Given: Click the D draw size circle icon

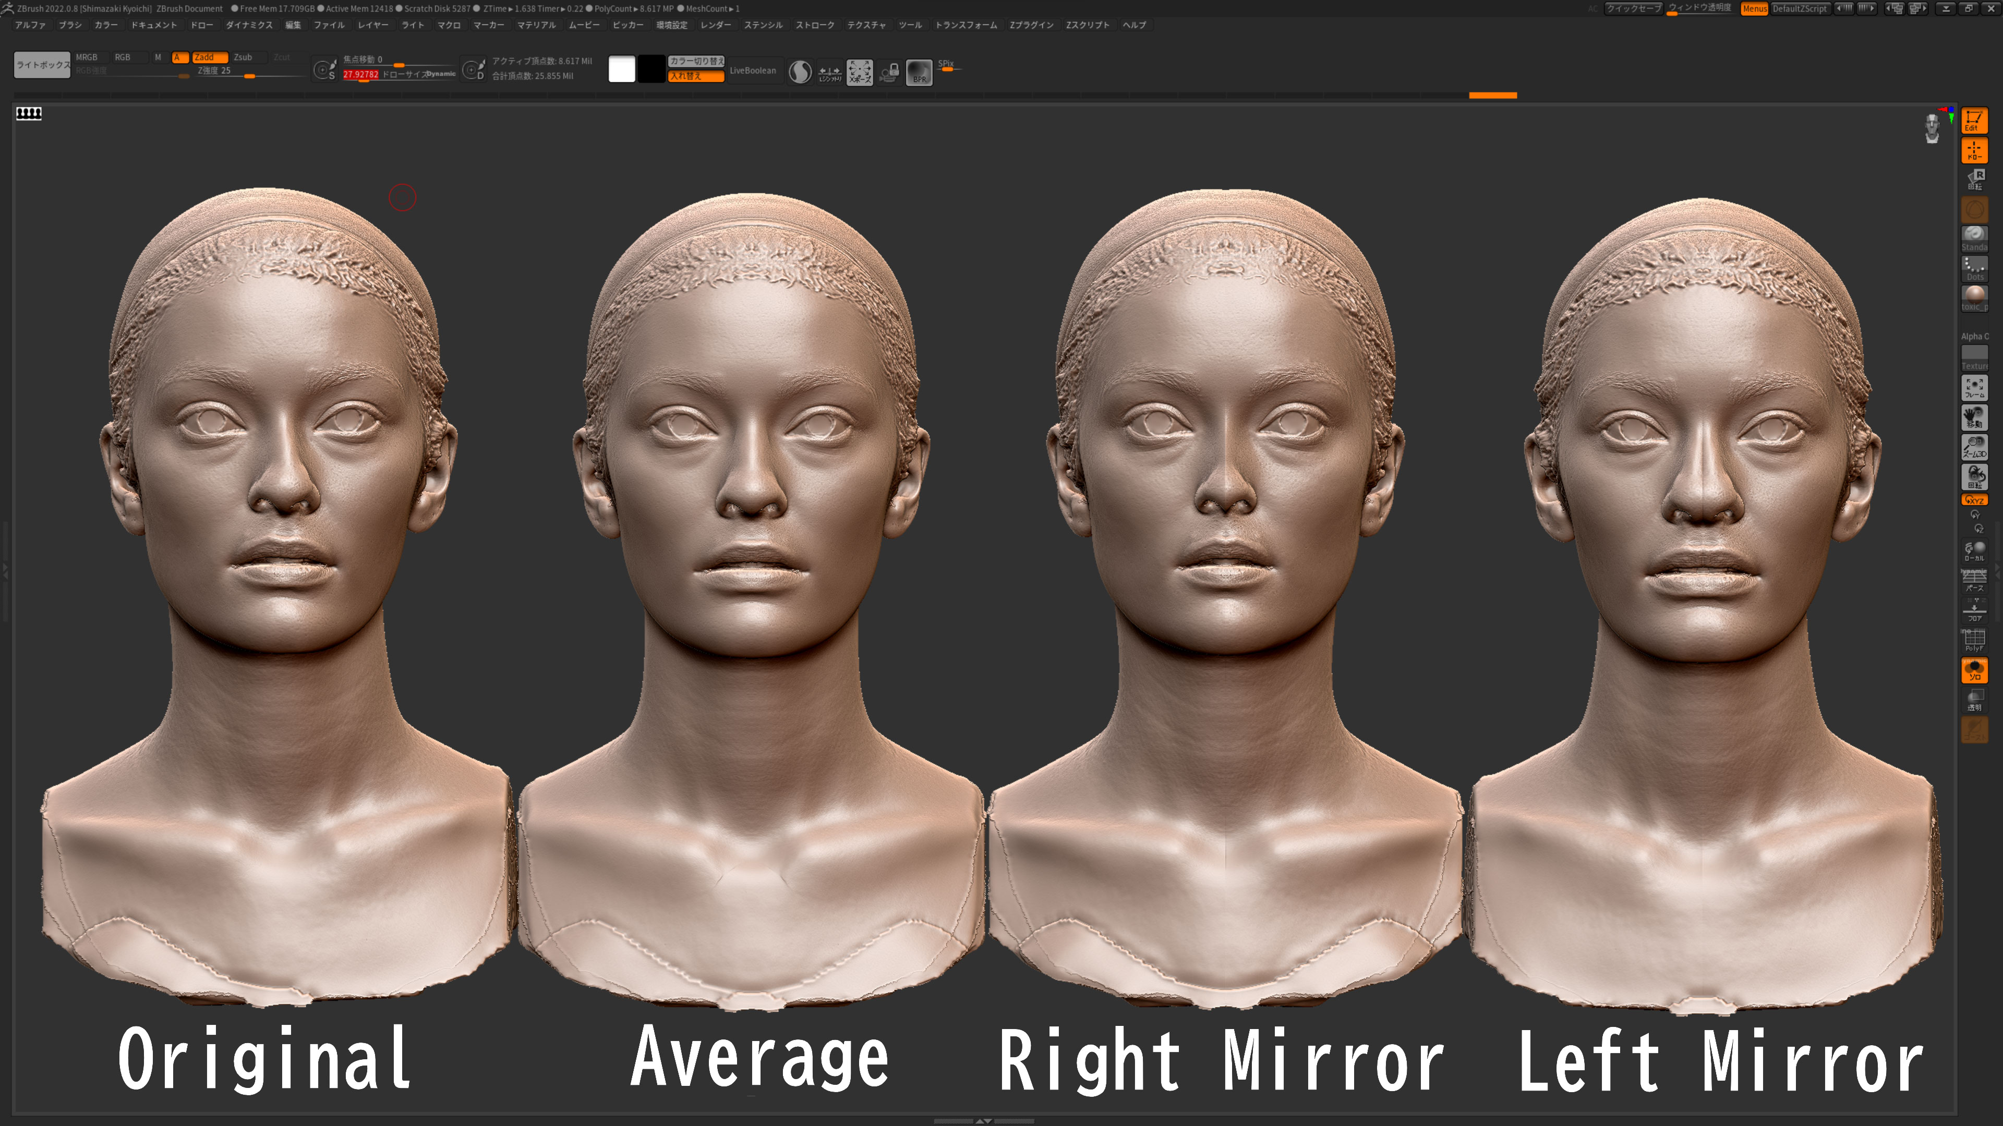Looking at the screenshot, I should [x=474, y=71].
